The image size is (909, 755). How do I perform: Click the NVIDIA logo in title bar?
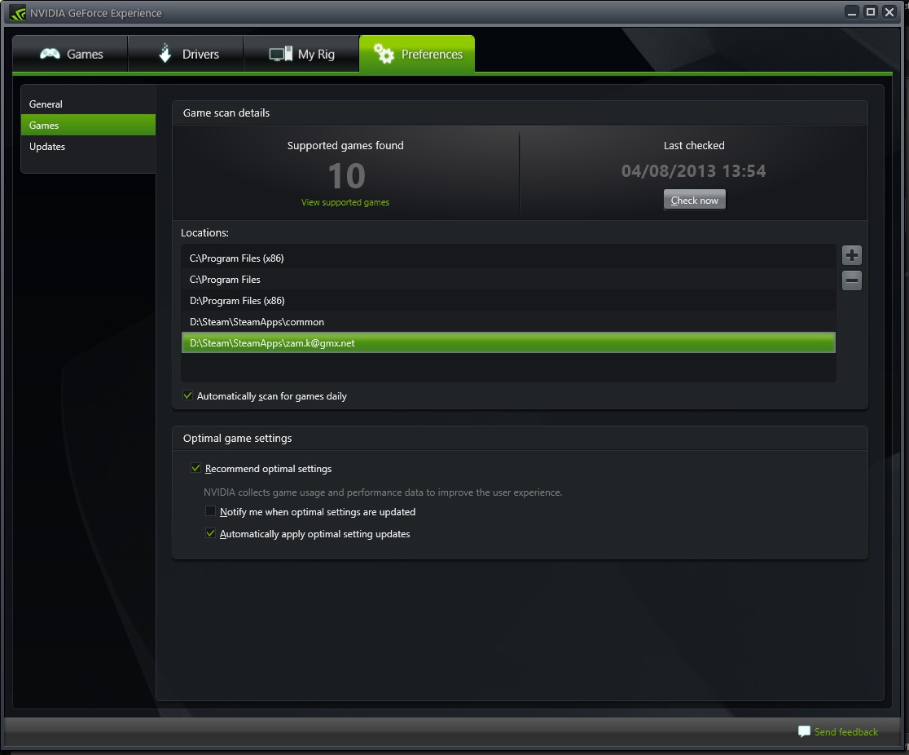[x=17, y=13]
